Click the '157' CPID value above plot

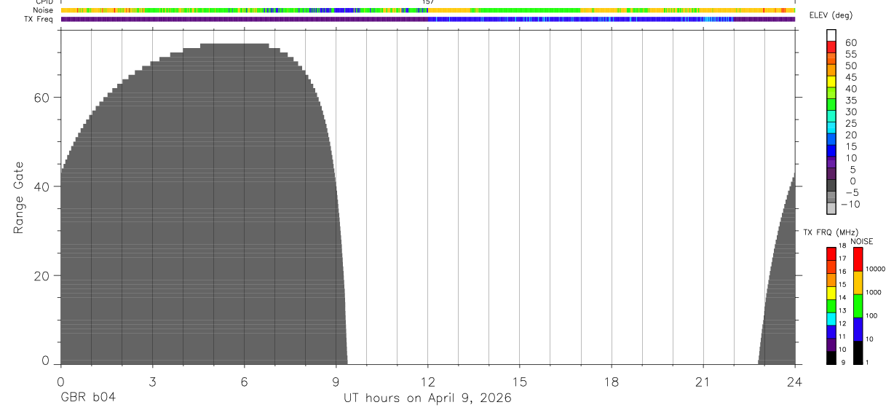pos(428,2)
